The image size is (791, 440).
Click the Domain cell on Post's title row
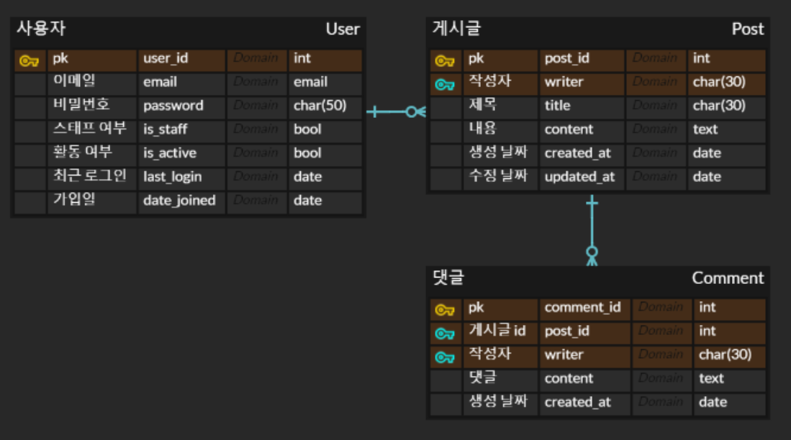(x=655, y=106)
